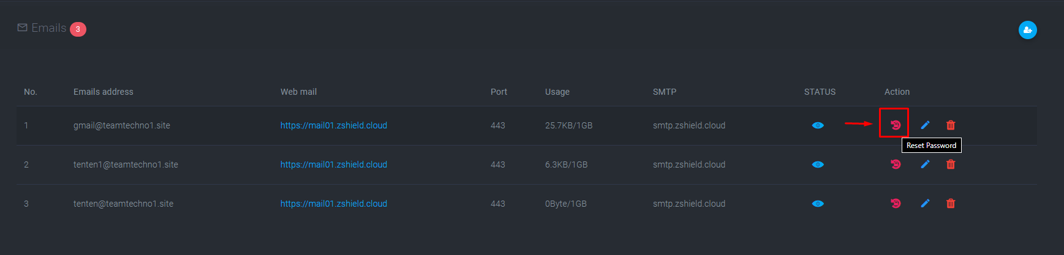Delete the tenten1@teamtechno1.site email
The height and width of the screenshot is (255, 1064).
951,164
